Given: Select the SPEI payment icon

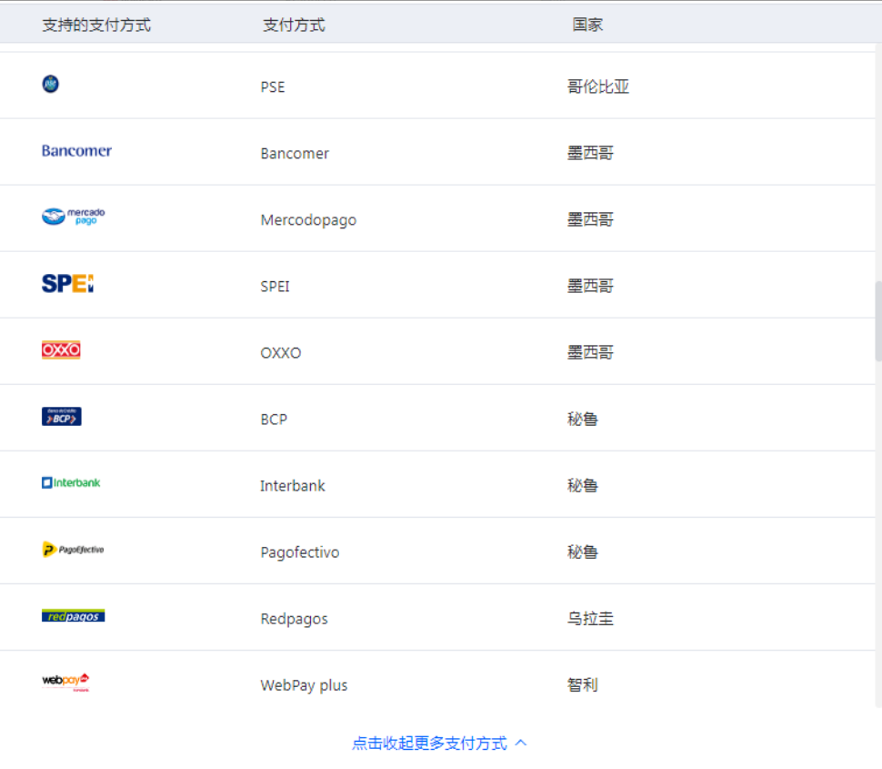Looking at the screenshot, I should tap(68, 283).
